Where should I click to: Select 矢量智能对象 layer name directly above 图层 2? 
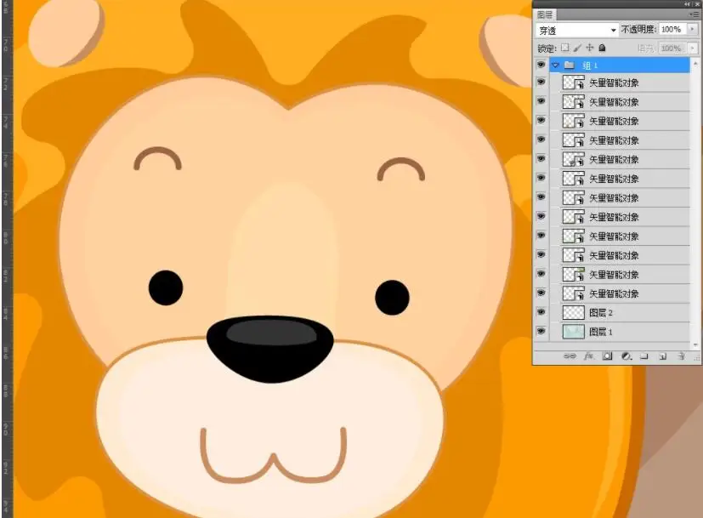(614, 293)
